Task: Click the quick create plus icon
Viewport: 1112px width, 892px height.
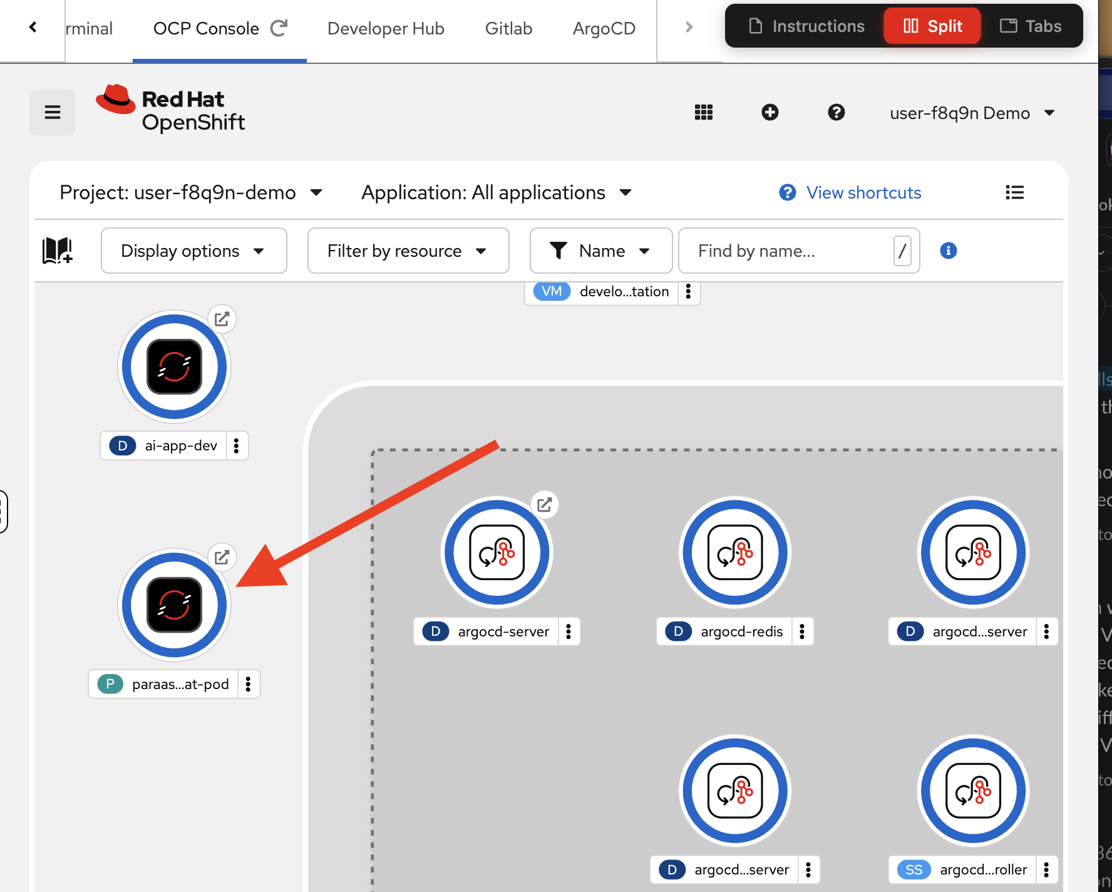Action: coord(770,113)
